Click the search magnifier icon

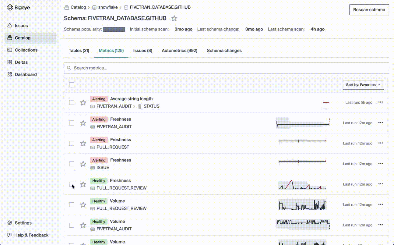point(69,68)
